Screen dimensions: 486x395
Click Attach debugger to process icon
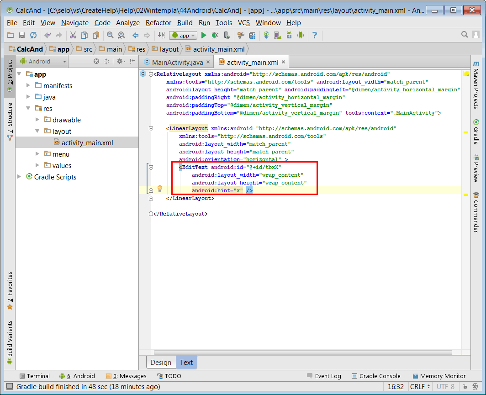[x=227, y=35]
